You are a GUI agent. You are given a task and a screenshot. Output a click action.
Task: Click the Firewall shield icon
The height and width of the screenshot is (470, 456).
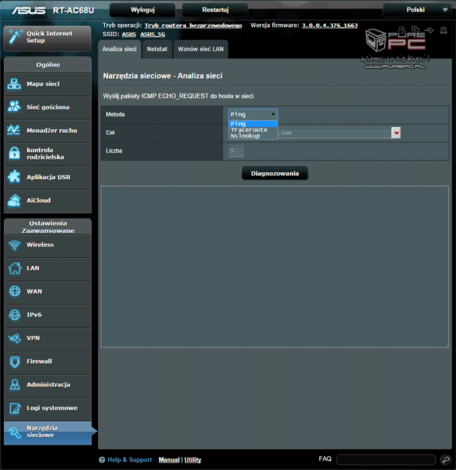[14, 362]
